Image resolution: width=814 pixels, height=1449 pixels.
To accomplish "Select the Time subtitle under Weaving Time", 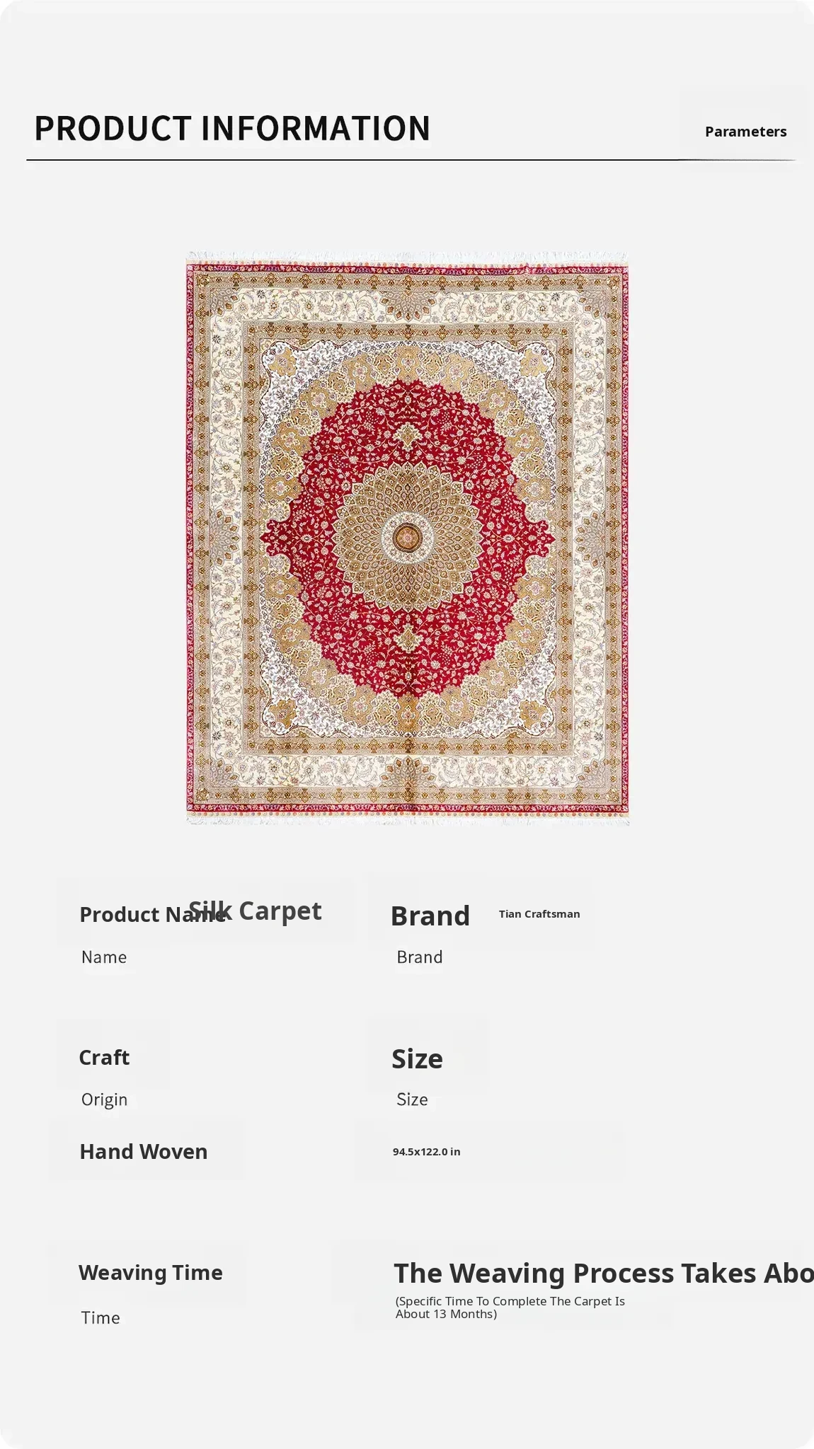I will [101, 1318].
